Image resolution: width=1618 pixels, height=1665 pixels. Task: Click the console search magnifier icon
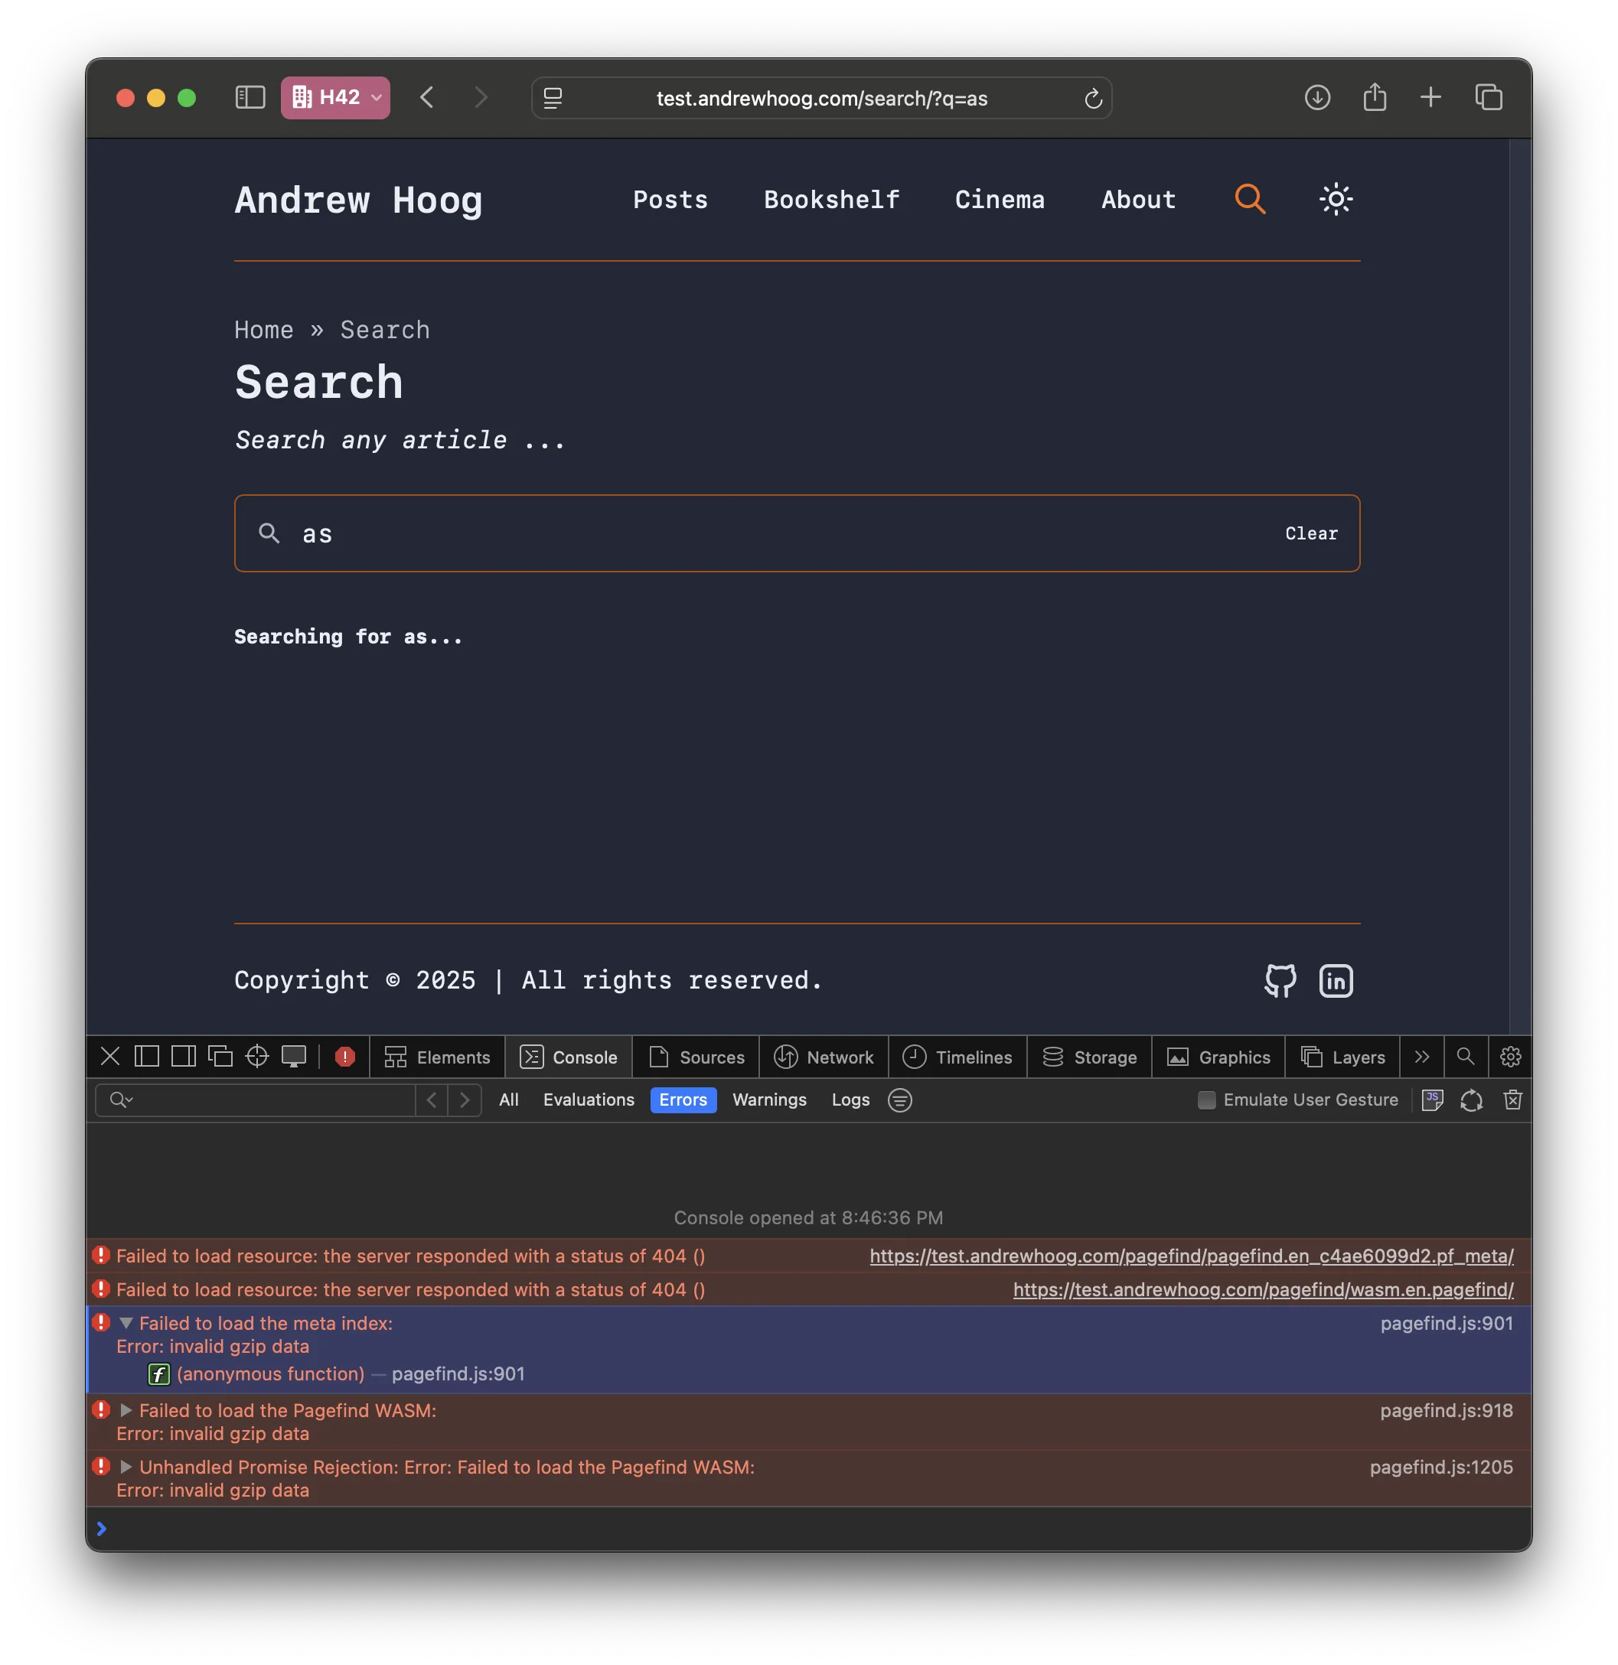click(x=1465, y=1057)
